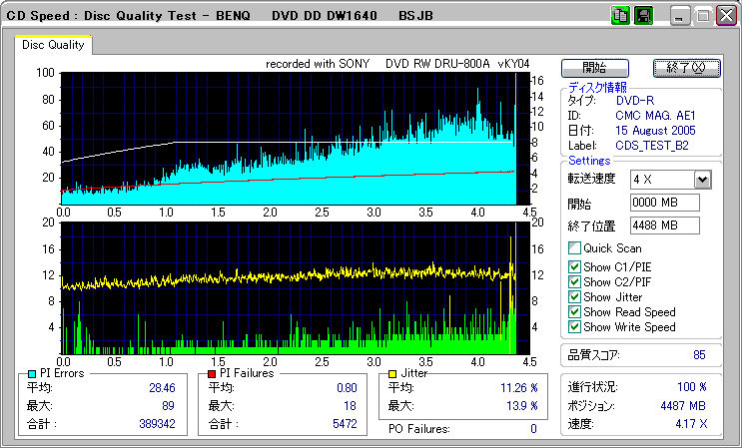Toggle Show Read Speed checkbox
742x448 pixels.
[x=574, y=311]
